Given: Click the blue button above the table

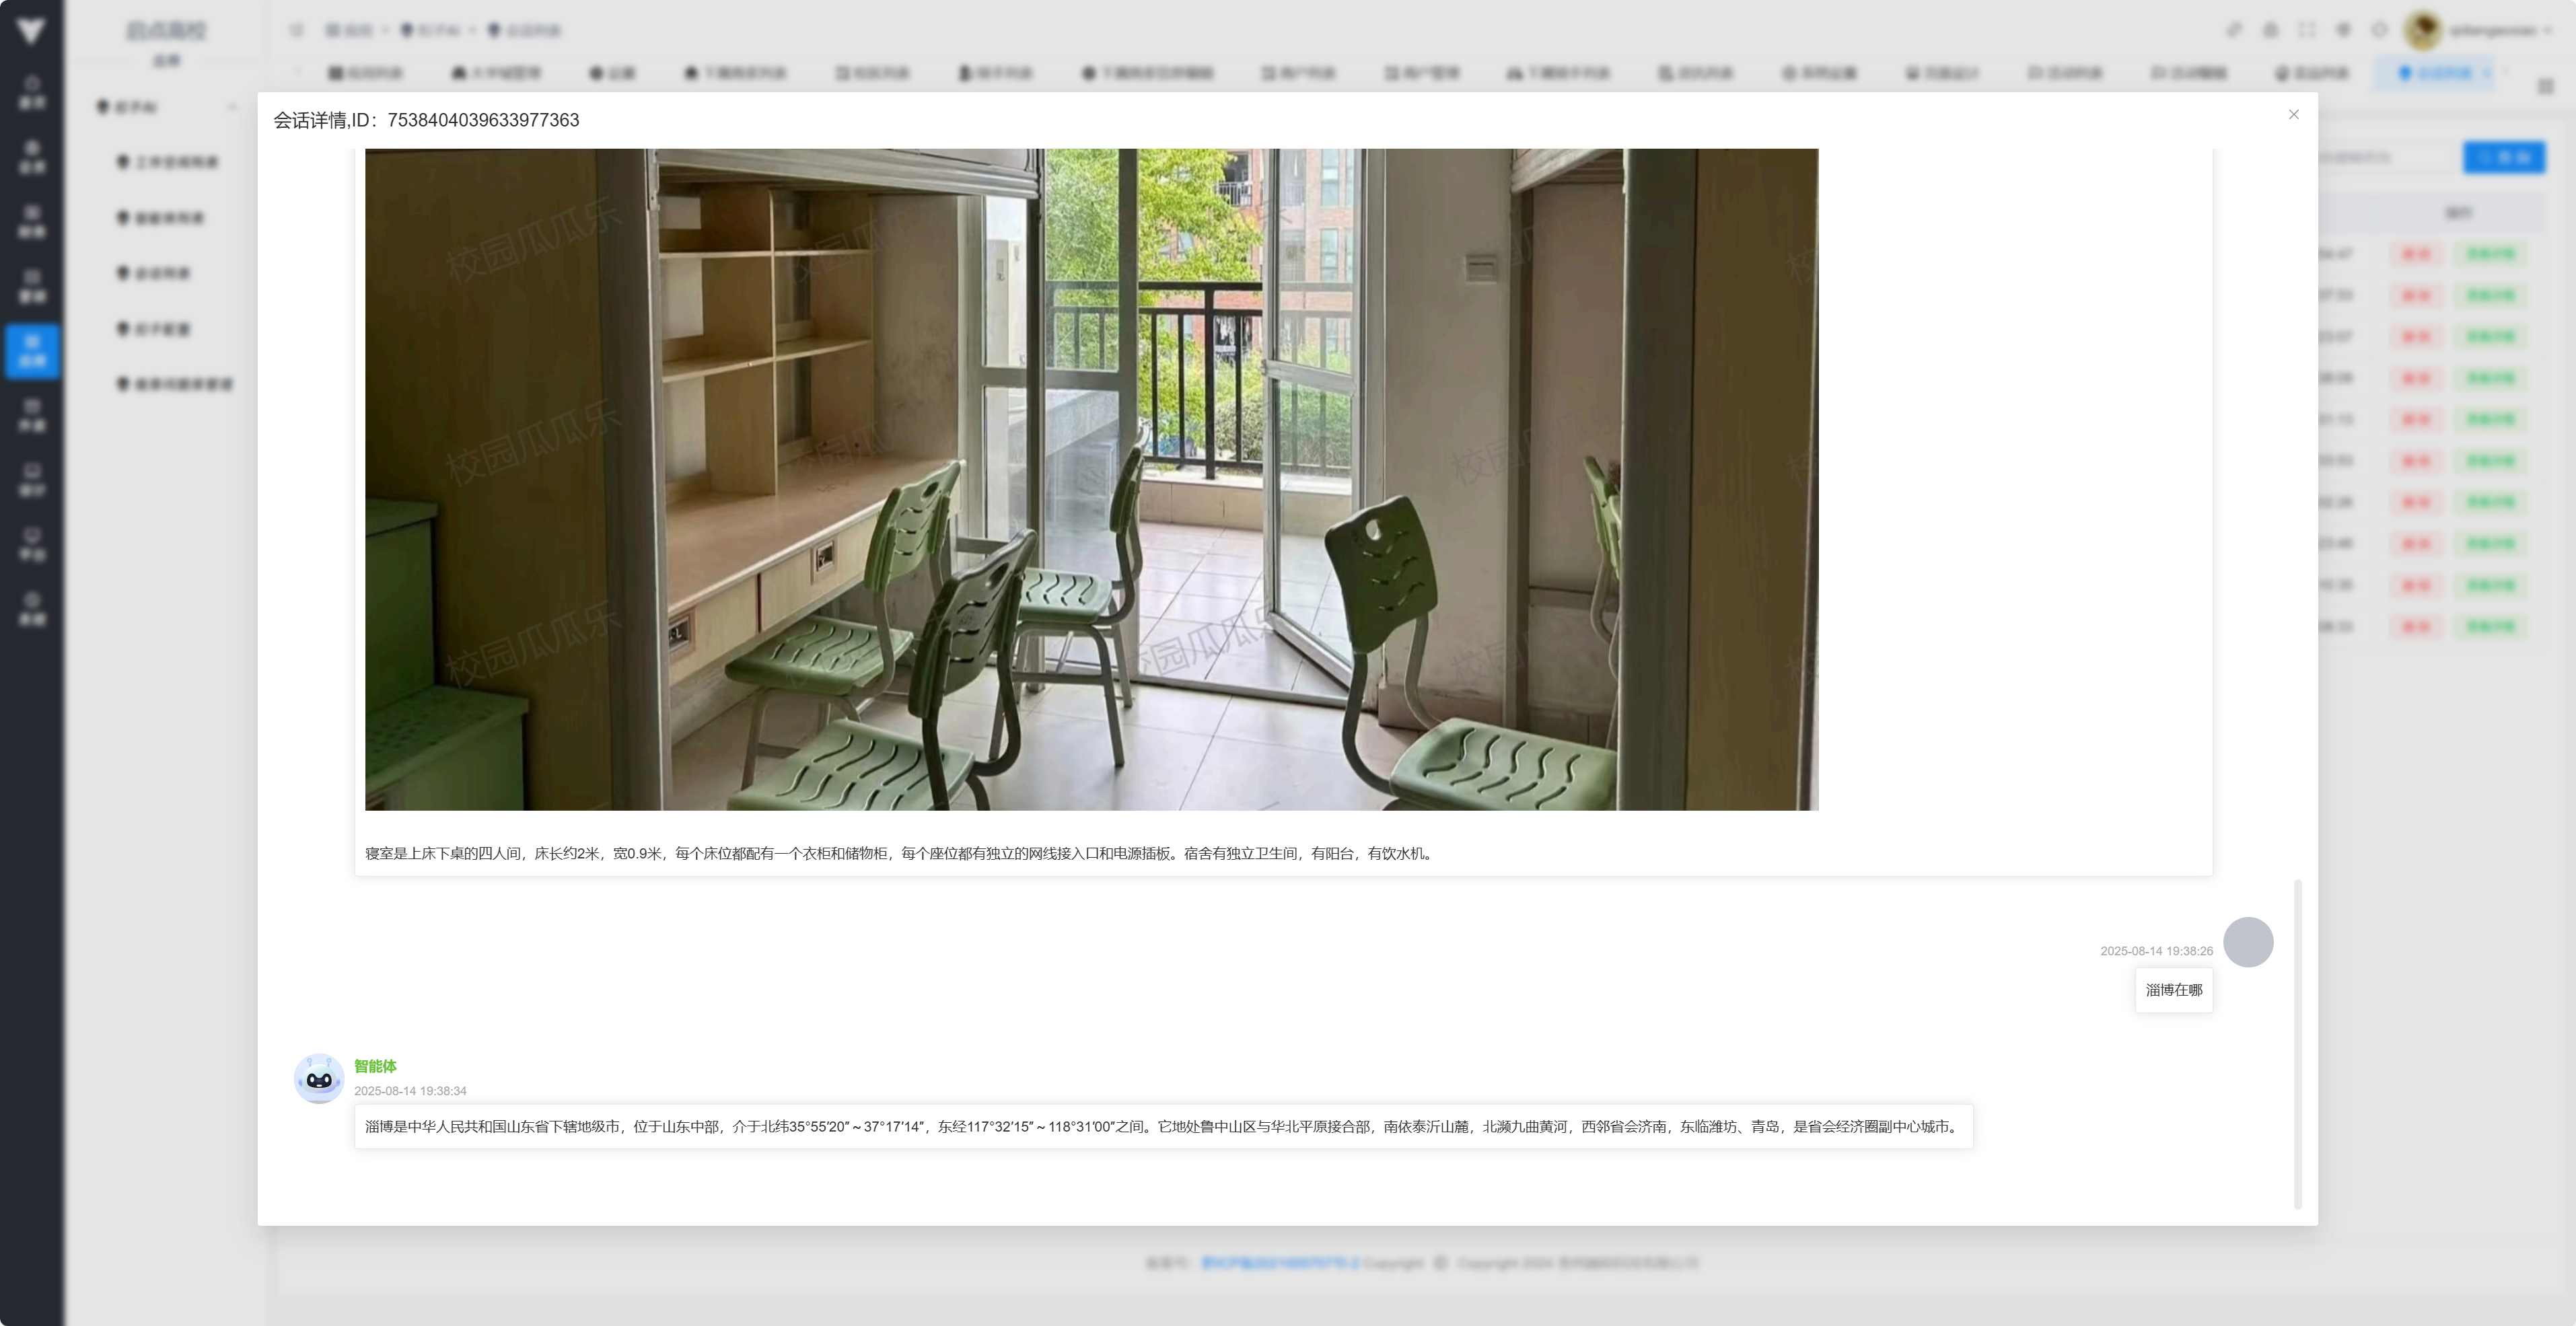Looking at the screenshot, I should (x=2503, y=157).
